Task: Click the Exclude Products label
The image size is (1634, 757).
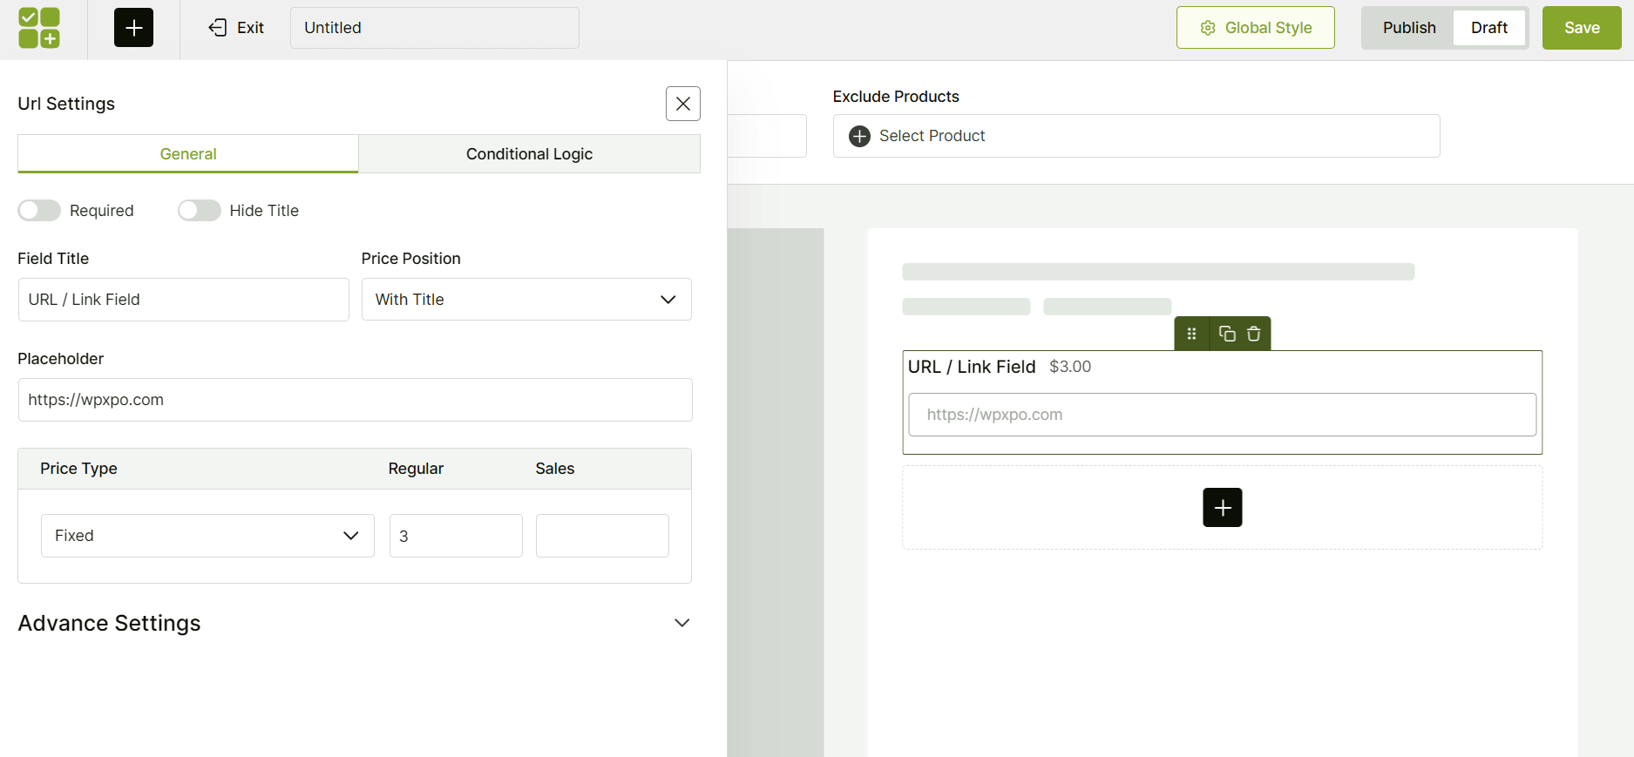Action: [x=896, y=97]
